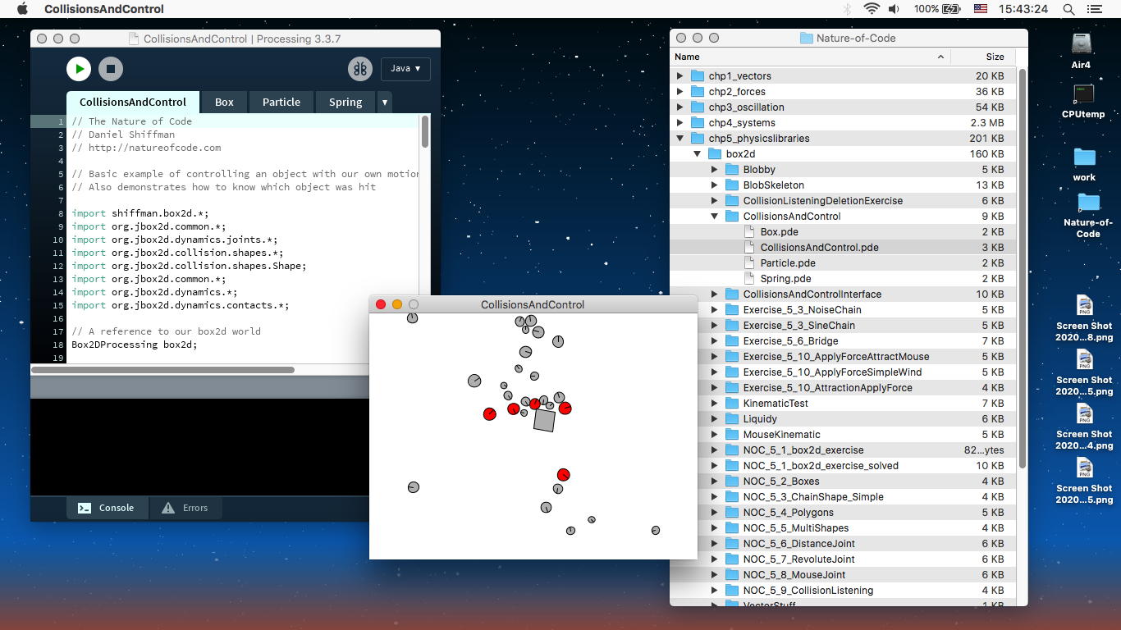
Task: Stop the running sketch
Action: (111, 69)
